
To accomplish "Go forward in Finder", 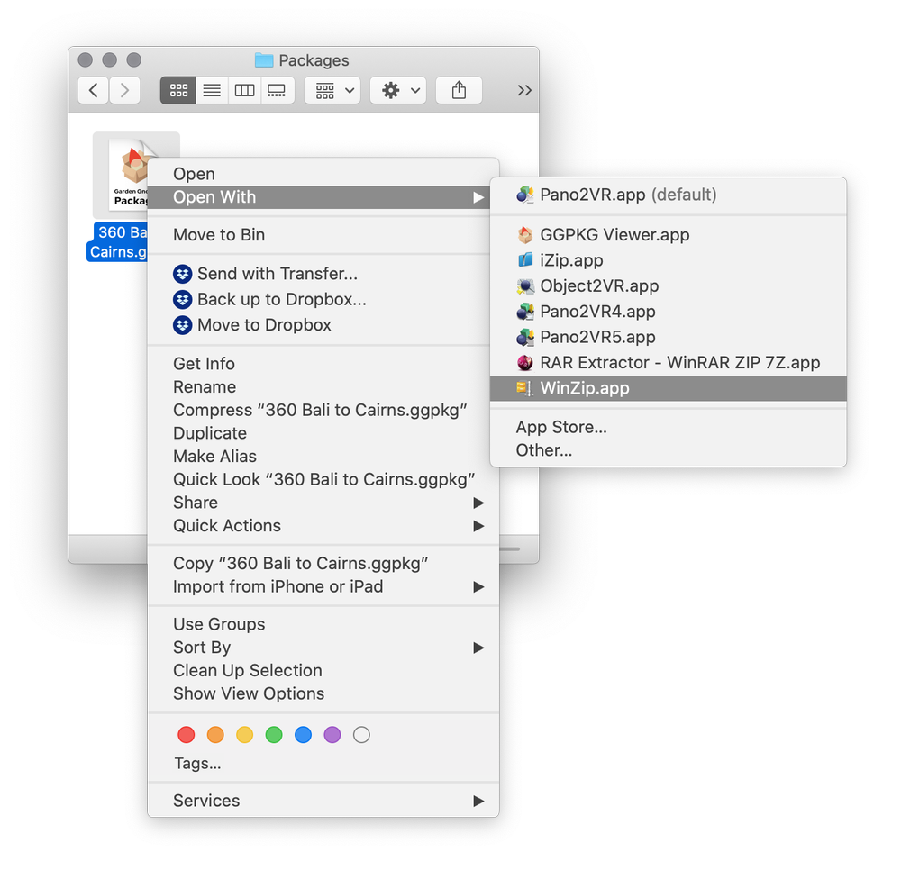I will [x=124, y=90].
